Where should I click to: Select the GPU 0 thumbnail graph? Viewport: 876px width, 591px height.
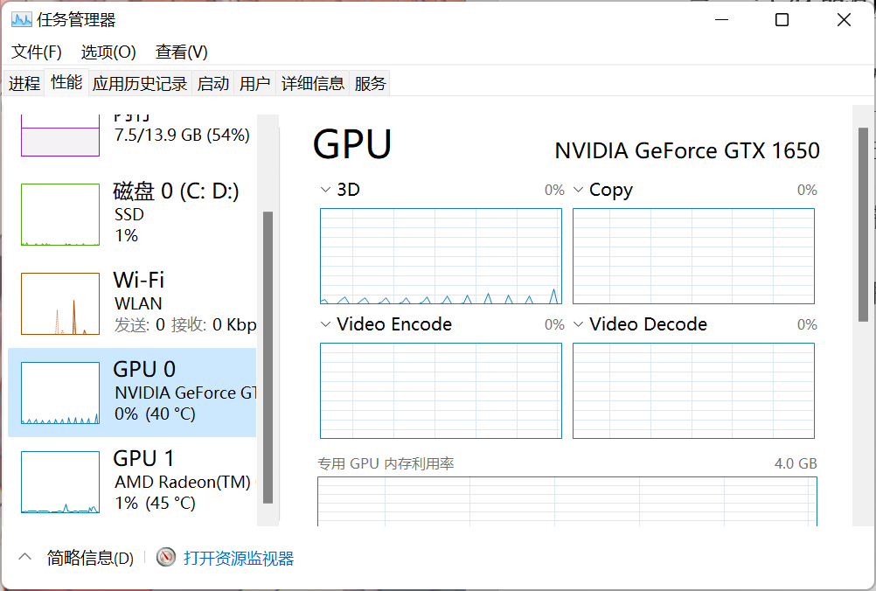click(60, 393)
